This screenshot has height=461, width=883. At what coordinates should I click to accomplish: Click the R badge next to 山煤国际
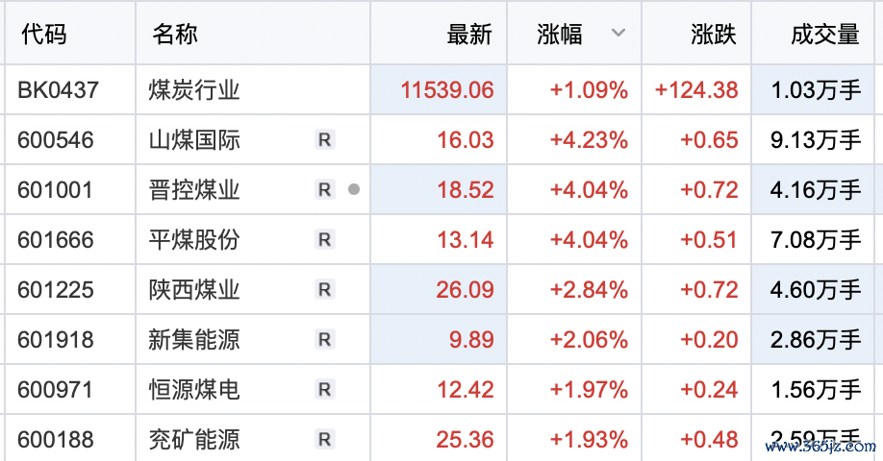pos(324,140)
